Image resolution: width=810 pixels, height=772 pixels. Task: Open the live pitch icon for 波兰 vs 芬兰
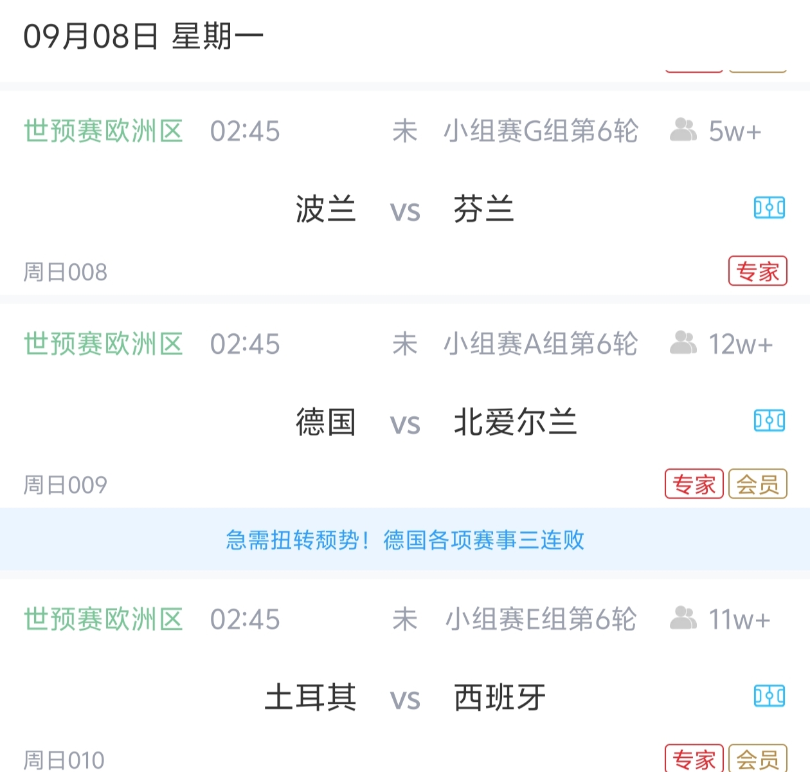click(770, 208)
